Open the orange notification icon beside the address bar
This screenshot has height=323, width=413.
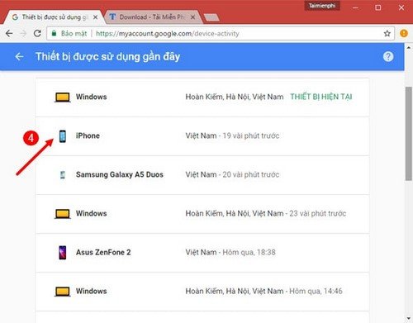pos(404,34)
